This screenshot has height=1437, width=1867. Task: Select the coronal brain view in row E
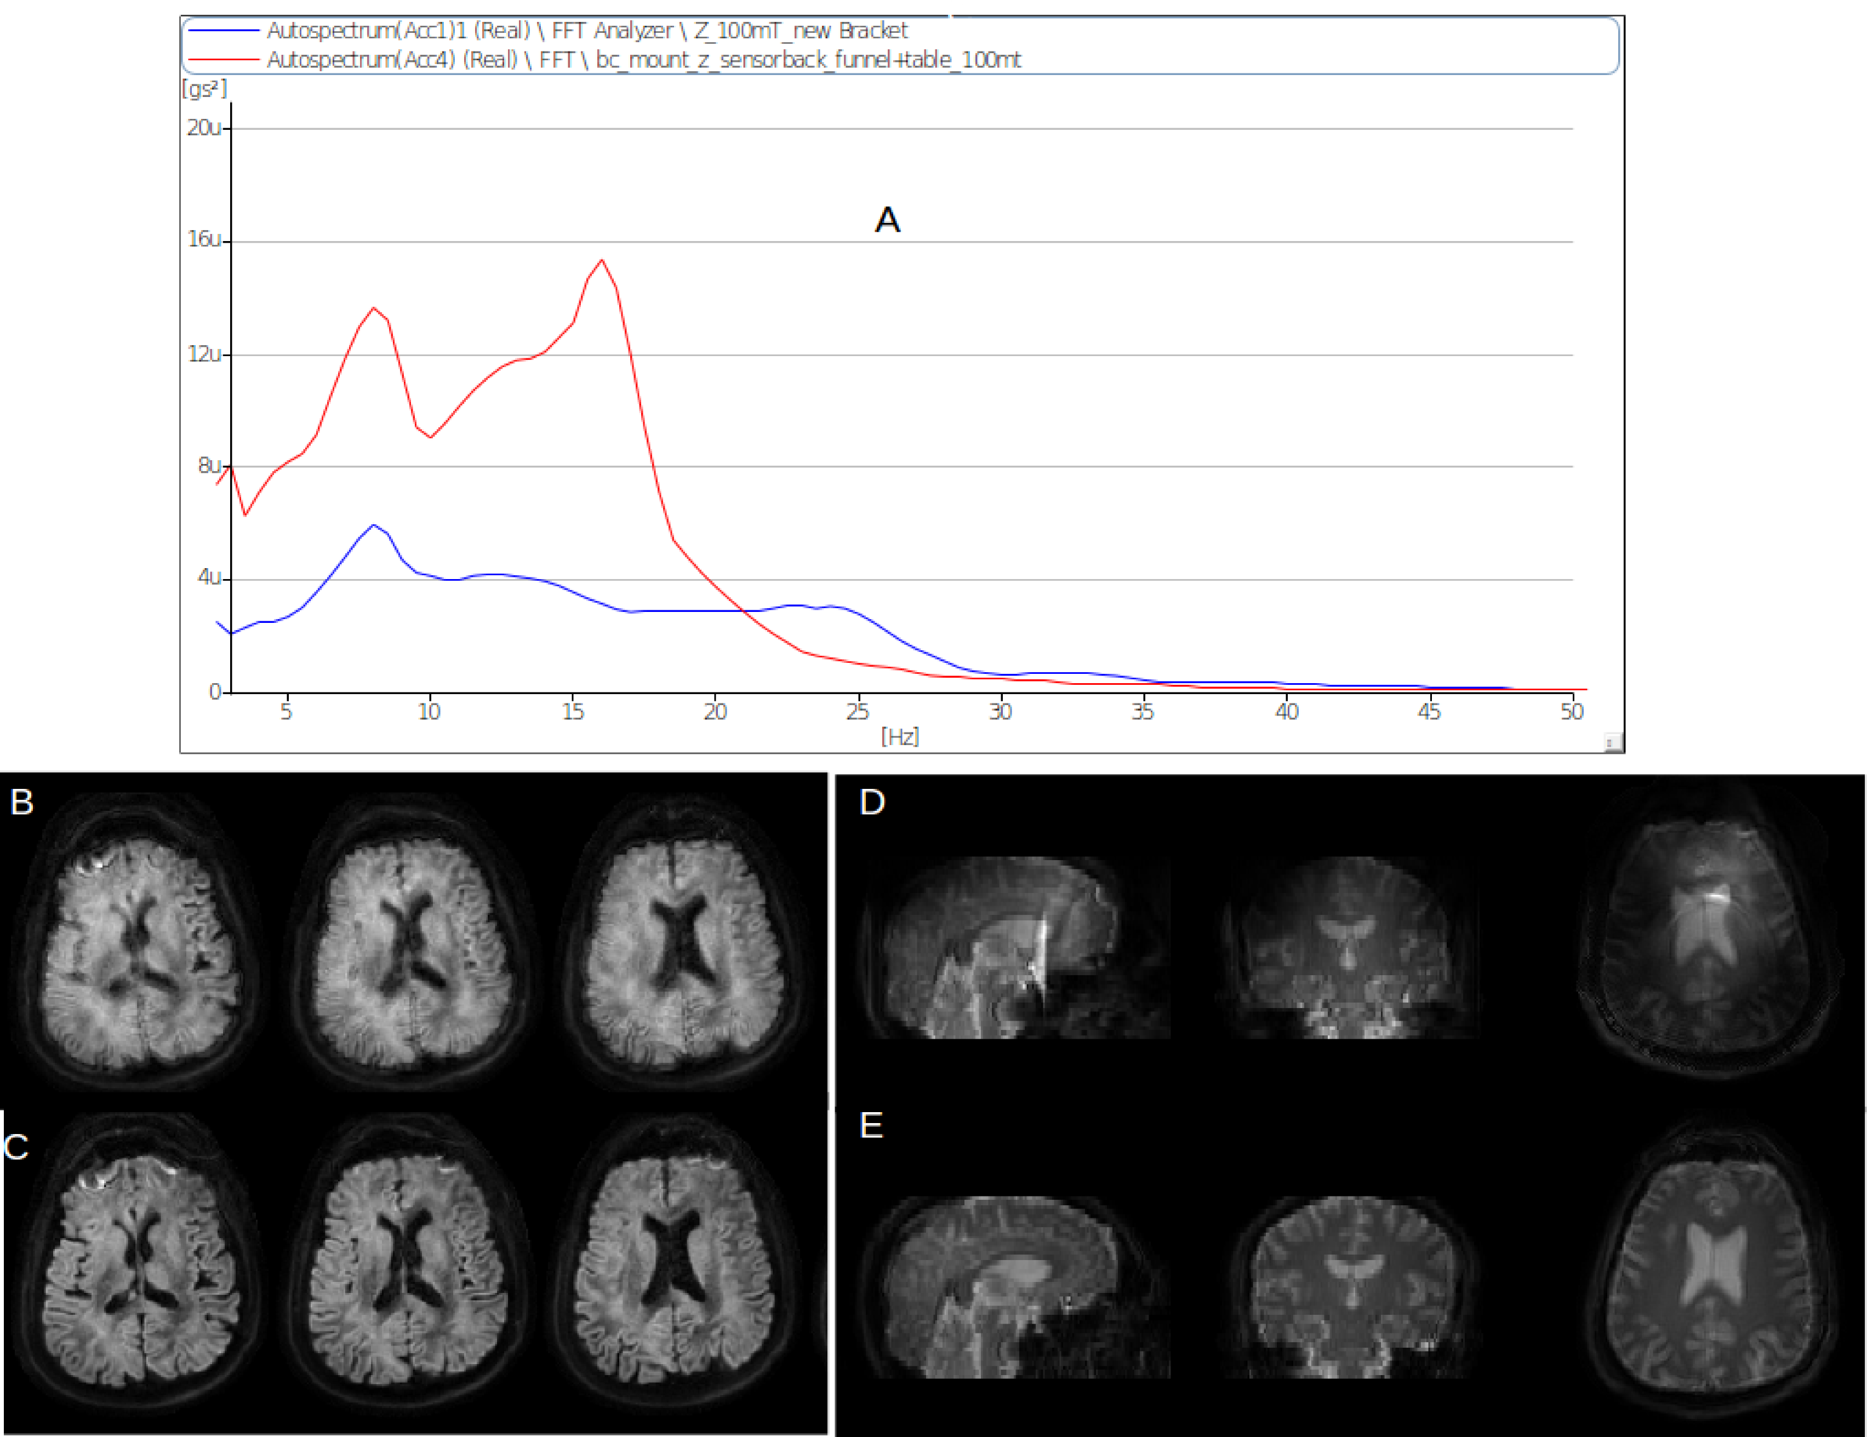pos(1351,1286)
